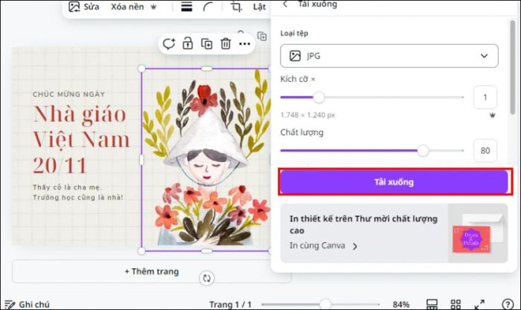Click the 84% zoom level value
The image size is (521, 310).
click(401, 304)
